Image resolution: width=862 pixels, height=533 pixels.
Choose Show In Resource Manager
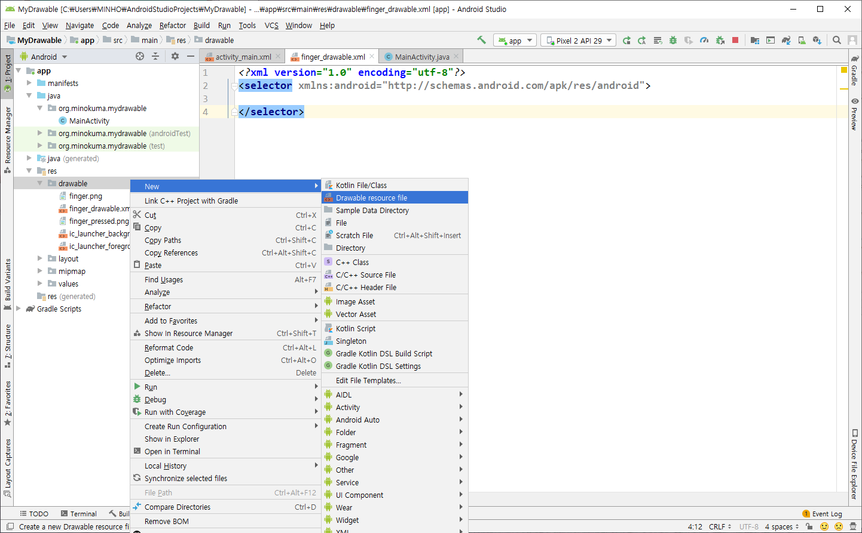(225, 333)
